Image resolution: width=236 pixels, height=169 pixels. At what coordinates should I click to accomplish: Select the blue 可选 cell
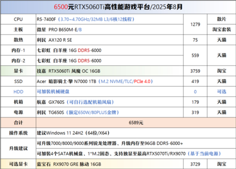(221, 92)
